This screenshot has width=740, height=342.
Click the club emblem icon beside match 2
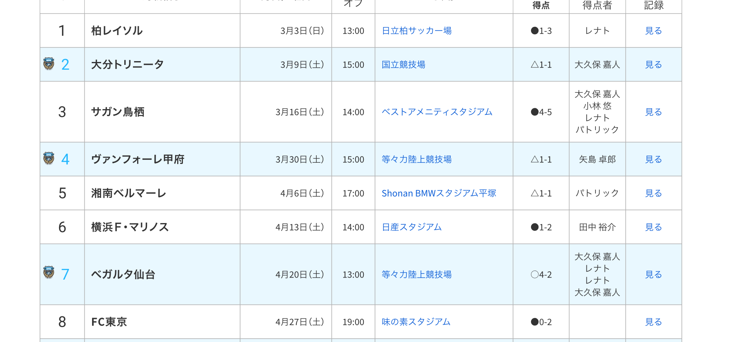(49, 64)
